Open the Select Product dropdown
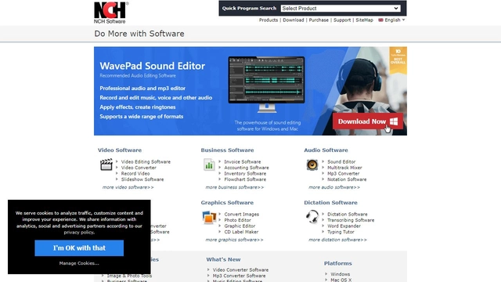This screenshot has height=282, width=501. 341,9
